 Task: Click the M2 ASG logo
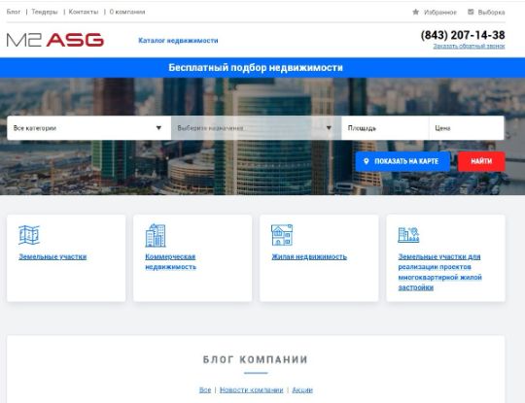point(55,40)
